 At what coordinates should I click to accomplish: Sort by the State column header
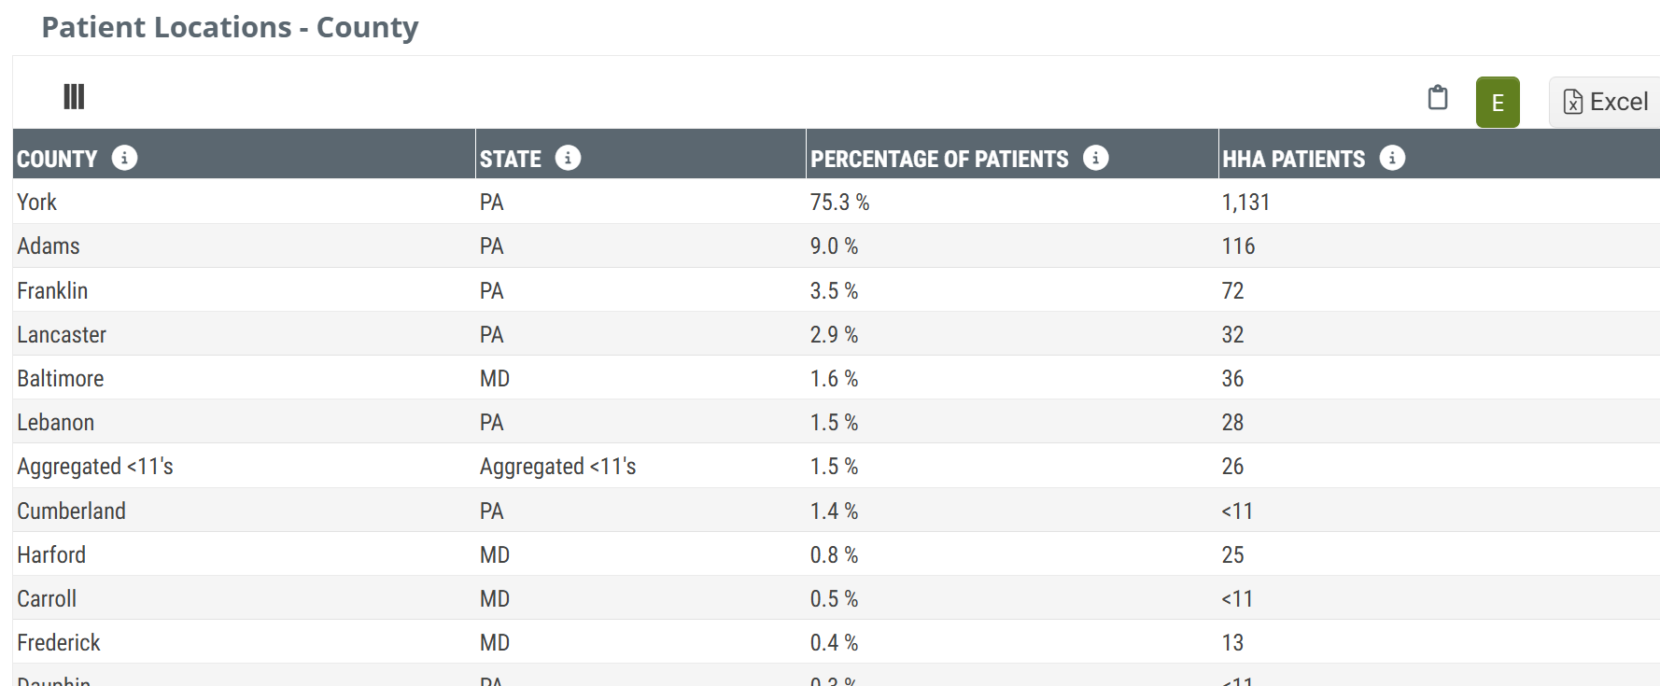[x=511, y=160]
